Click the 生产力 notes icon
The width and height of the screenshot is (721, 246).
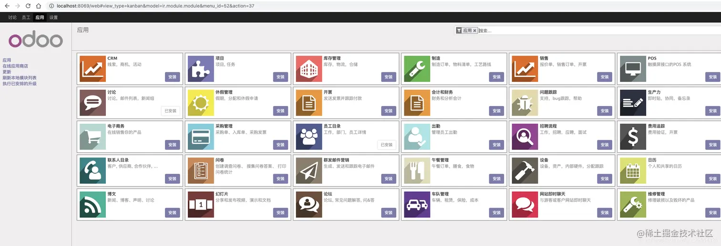coord(633,103)
